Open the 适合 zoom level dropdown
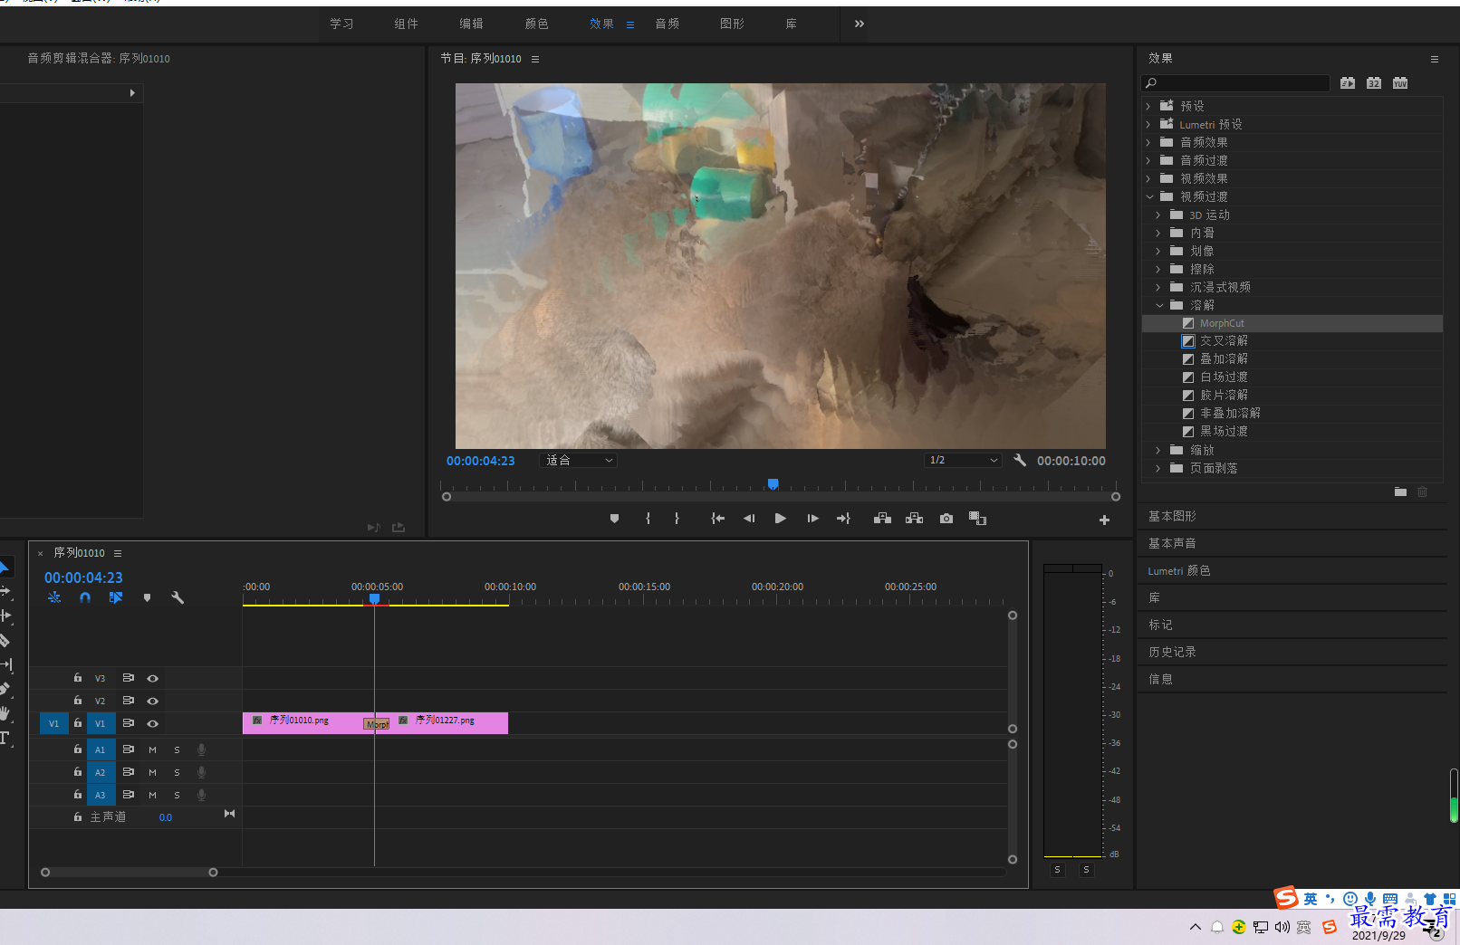 (x=579, y=460)
